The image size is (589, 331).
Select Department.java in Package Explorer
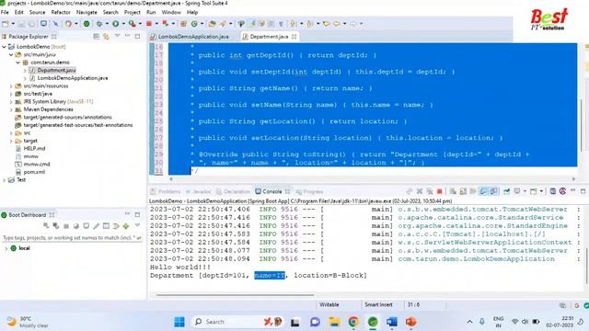tap(56, 70)
